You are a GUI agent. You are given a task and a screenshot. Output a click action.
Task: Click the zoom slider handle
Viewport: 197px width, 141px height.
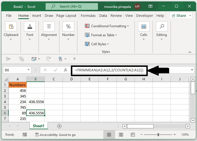click(158, 135)
